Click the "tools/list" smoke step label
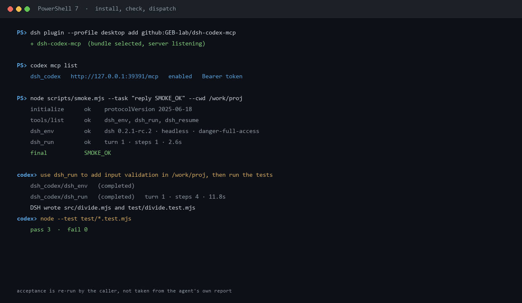Screen dimensions: 522x303 click(x=47, y=120)
